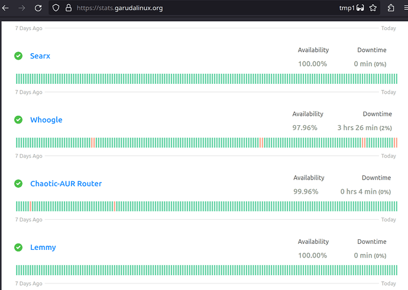The width and height of the screenshot is (408, 290).
Task: Click the forward navigation arrow
Action: click(22, 8)
